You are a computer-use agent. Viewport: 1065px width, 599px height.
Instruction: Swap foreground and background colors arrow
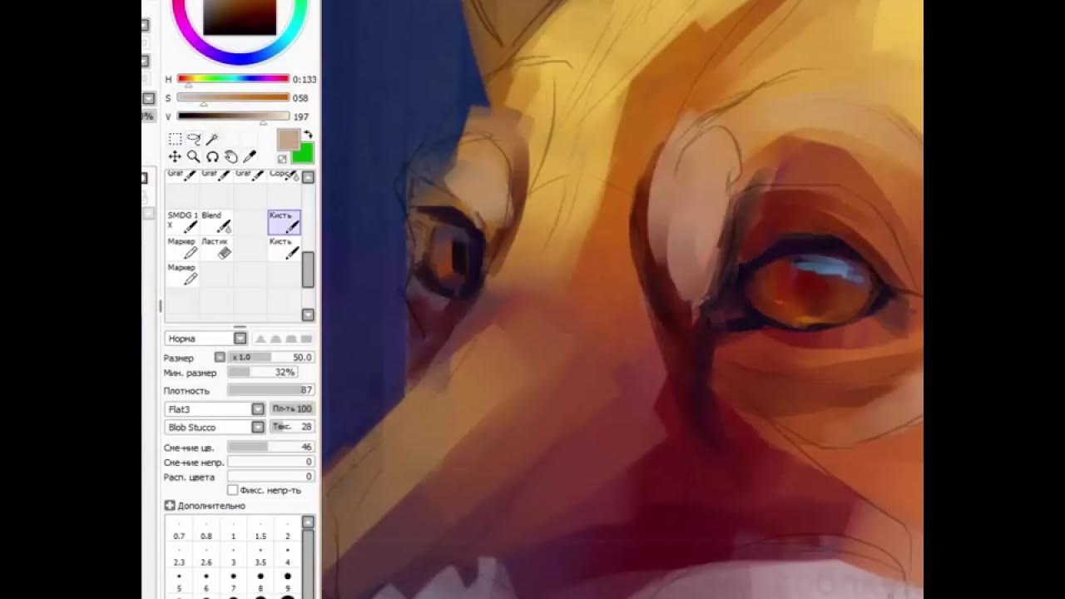309,134
